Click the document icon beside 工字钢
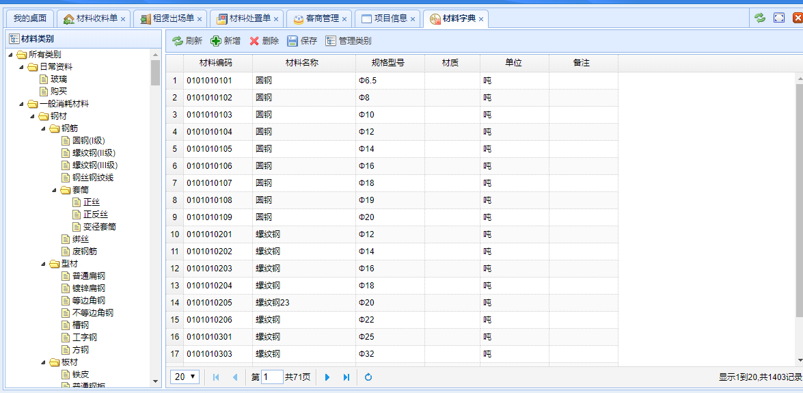Screen dimensions: 803x393 [x=66, y=337]
